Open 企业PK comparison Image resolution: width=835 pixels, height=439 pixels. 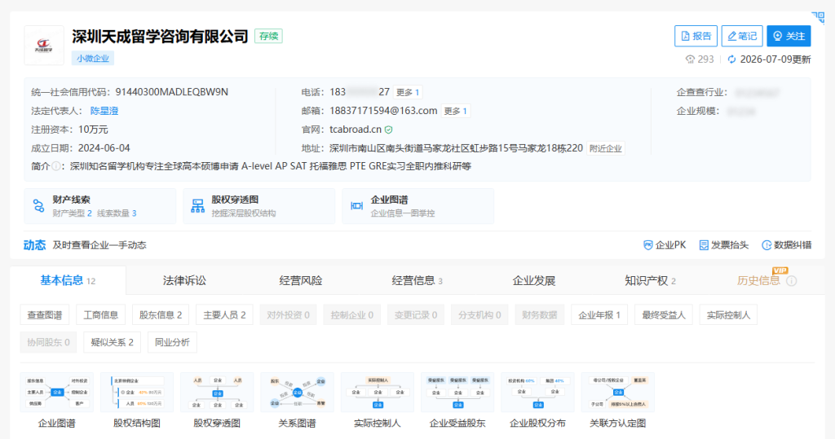665,245
